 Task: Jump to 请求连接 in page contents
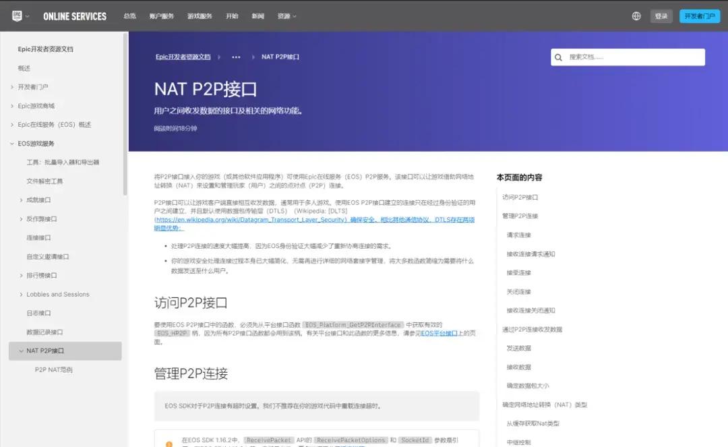pos(519,235)
